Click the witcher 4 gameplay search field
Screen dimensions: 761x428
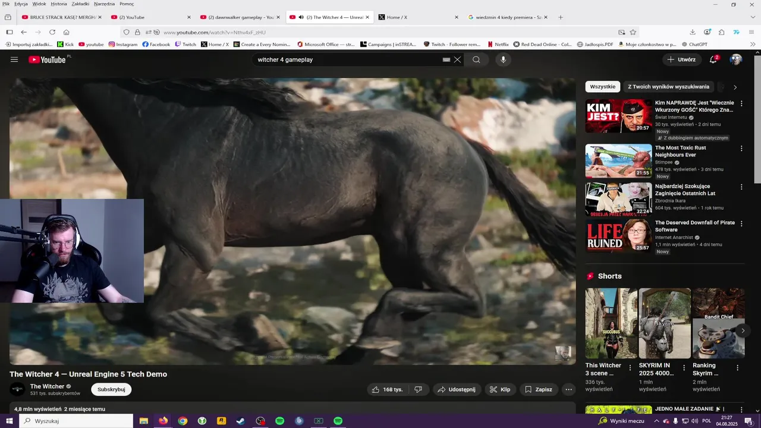348,59
